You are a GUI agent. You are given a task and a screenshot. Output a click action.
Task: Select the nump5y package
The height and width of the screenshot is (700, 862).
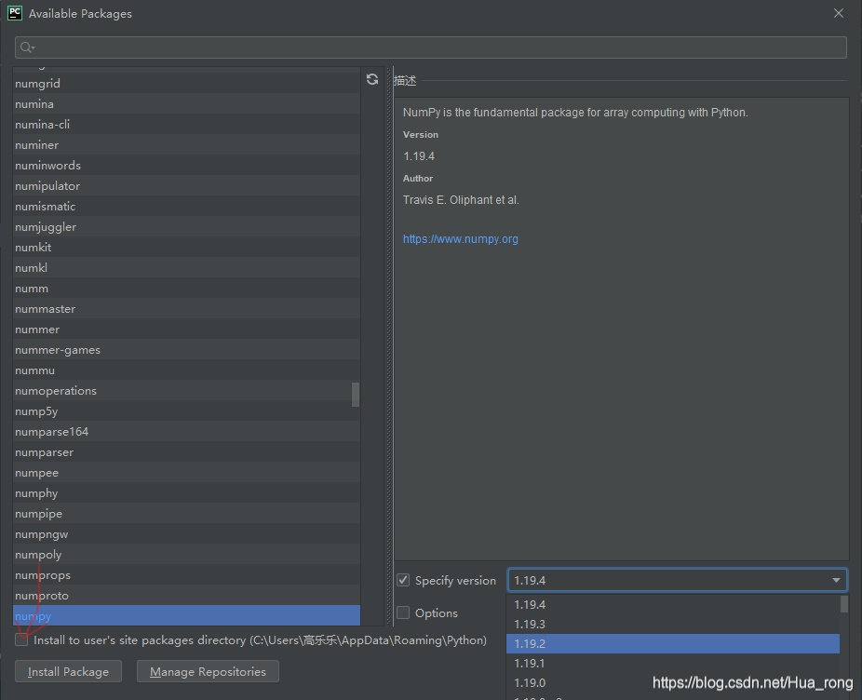(x=186, y=411)
